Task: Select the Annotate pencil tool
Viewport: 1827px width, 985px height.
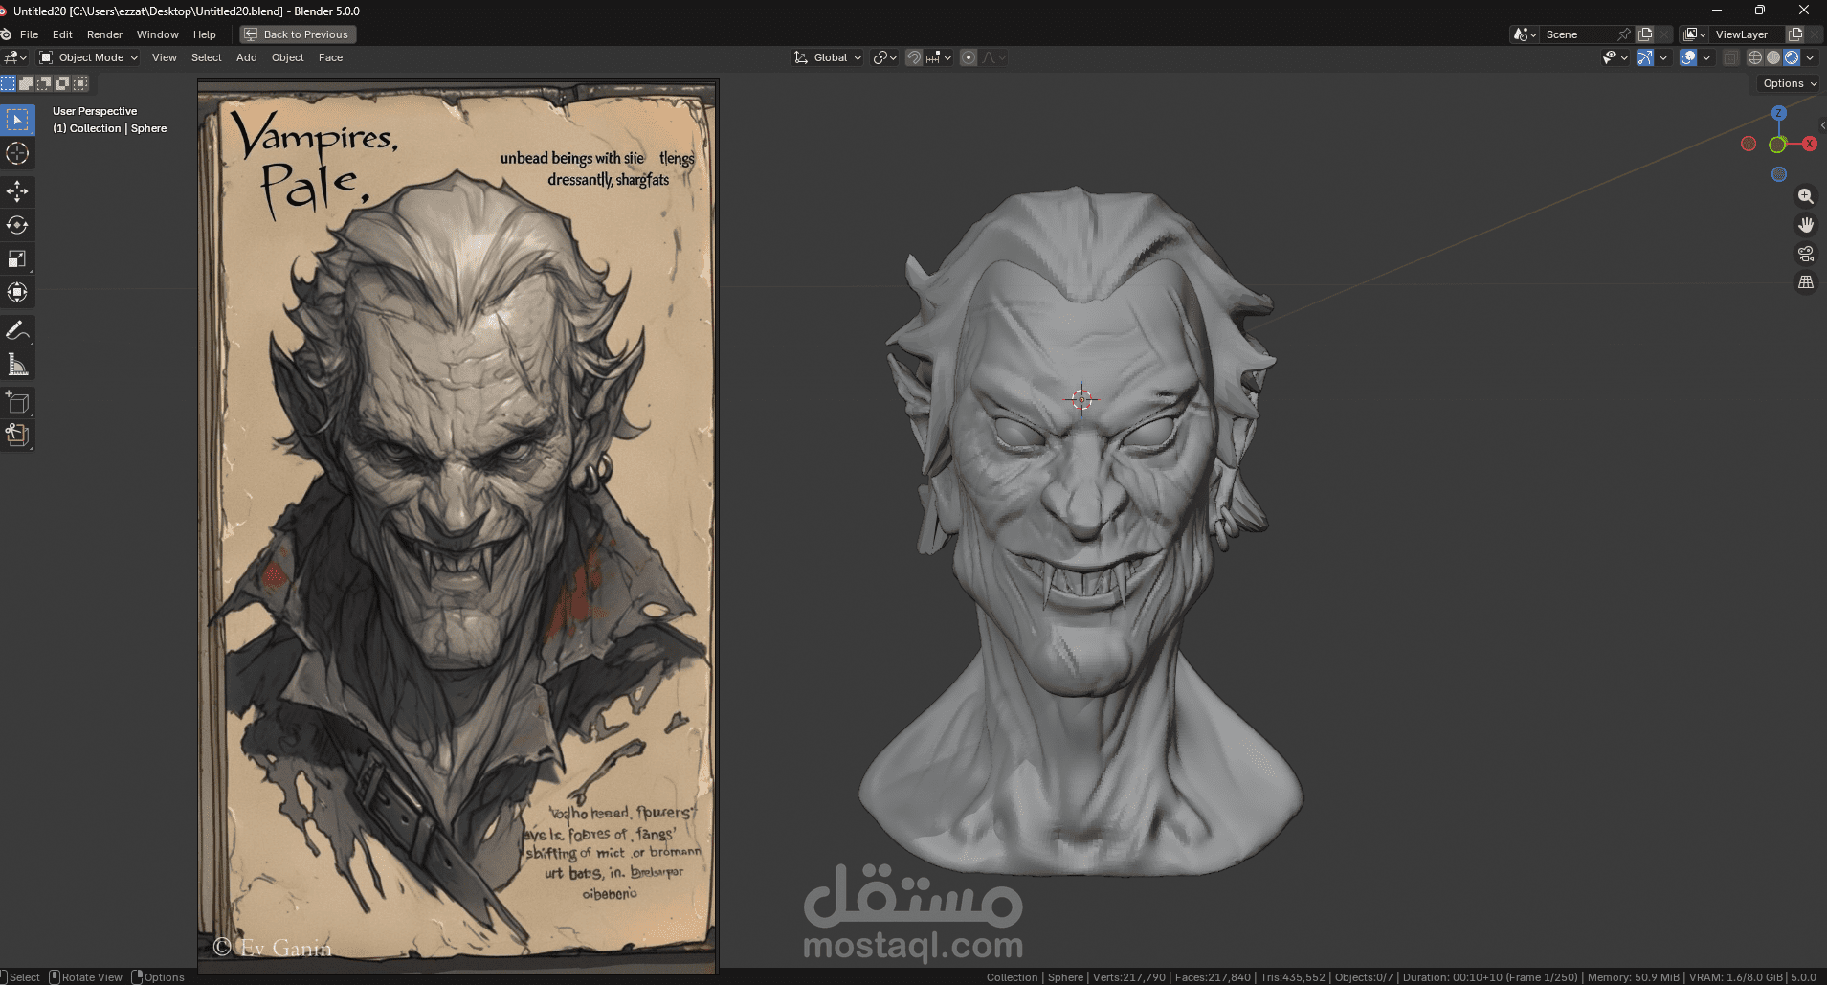Action: pos(17,330)
